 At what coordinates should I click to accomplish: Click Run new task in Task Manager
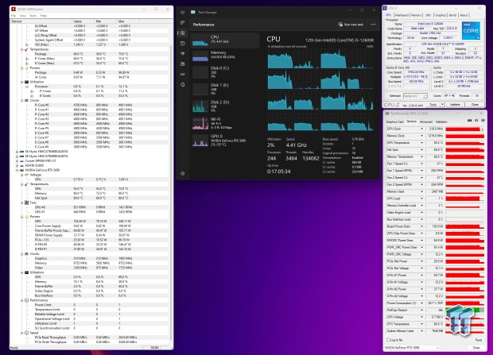pyautogui.click(x=351, y=25)
